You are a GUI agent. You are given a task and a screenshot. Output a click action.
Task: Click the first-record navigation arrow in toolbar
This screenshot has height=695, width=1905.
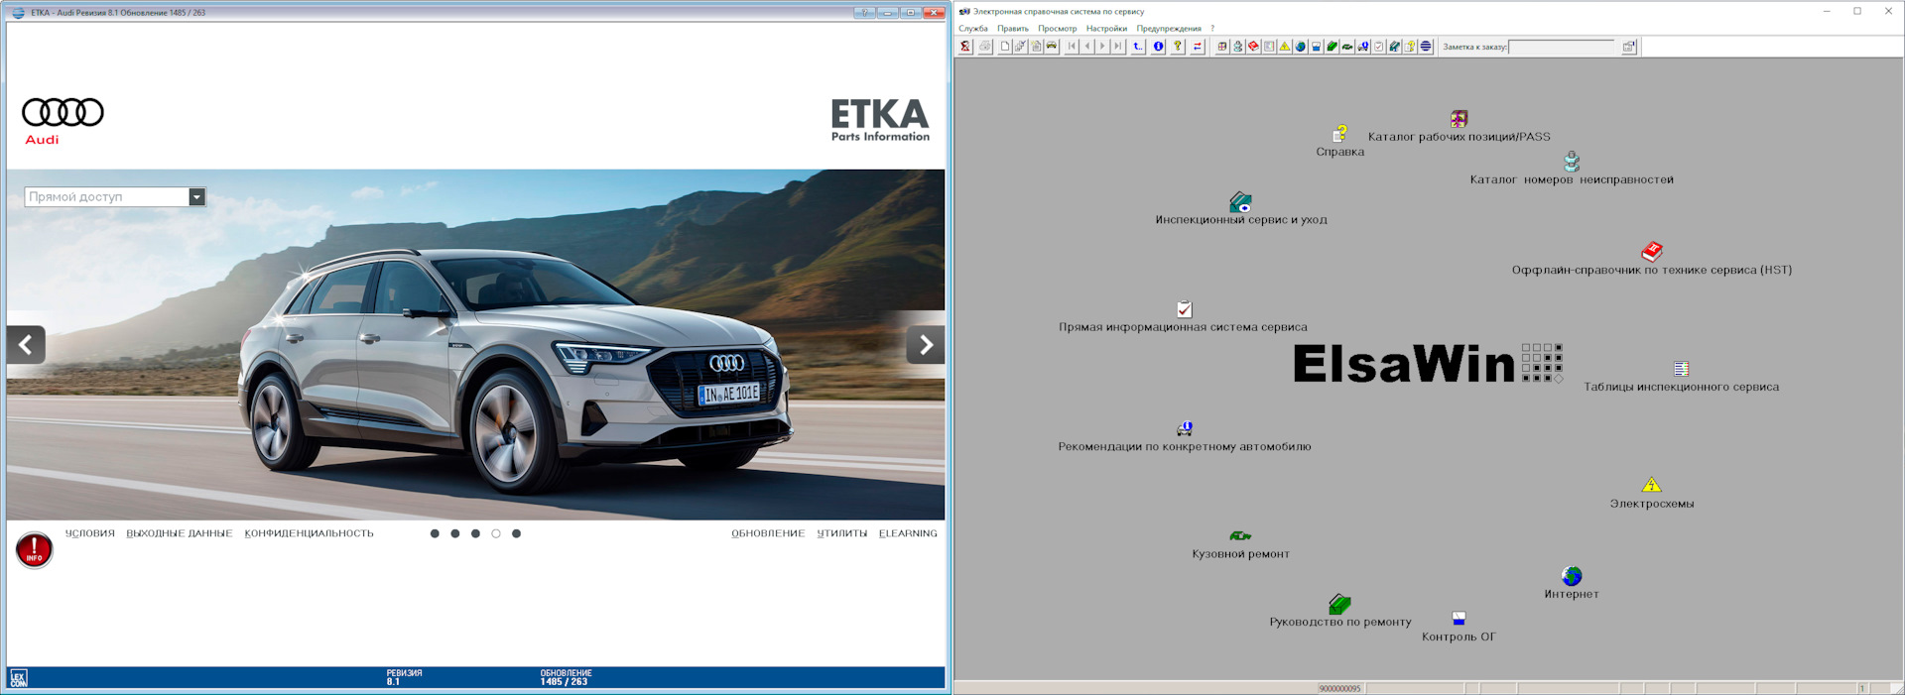(x=1073, y=47)
